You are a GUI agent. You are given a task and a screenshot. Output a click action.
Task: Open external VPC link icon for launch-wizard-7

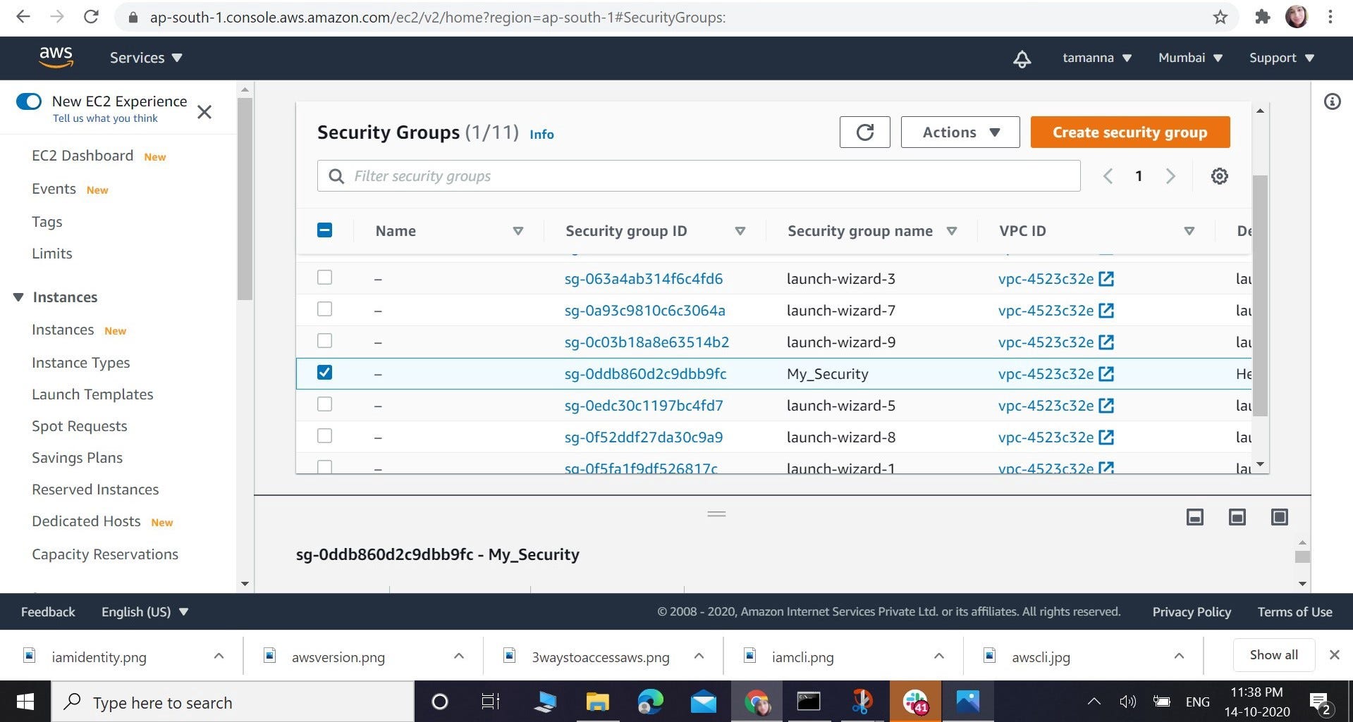coord(1106,311)
